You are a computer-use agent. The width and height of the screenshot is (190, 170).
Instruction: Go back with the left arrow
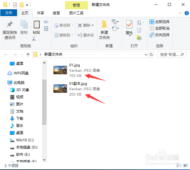[6, 55]
